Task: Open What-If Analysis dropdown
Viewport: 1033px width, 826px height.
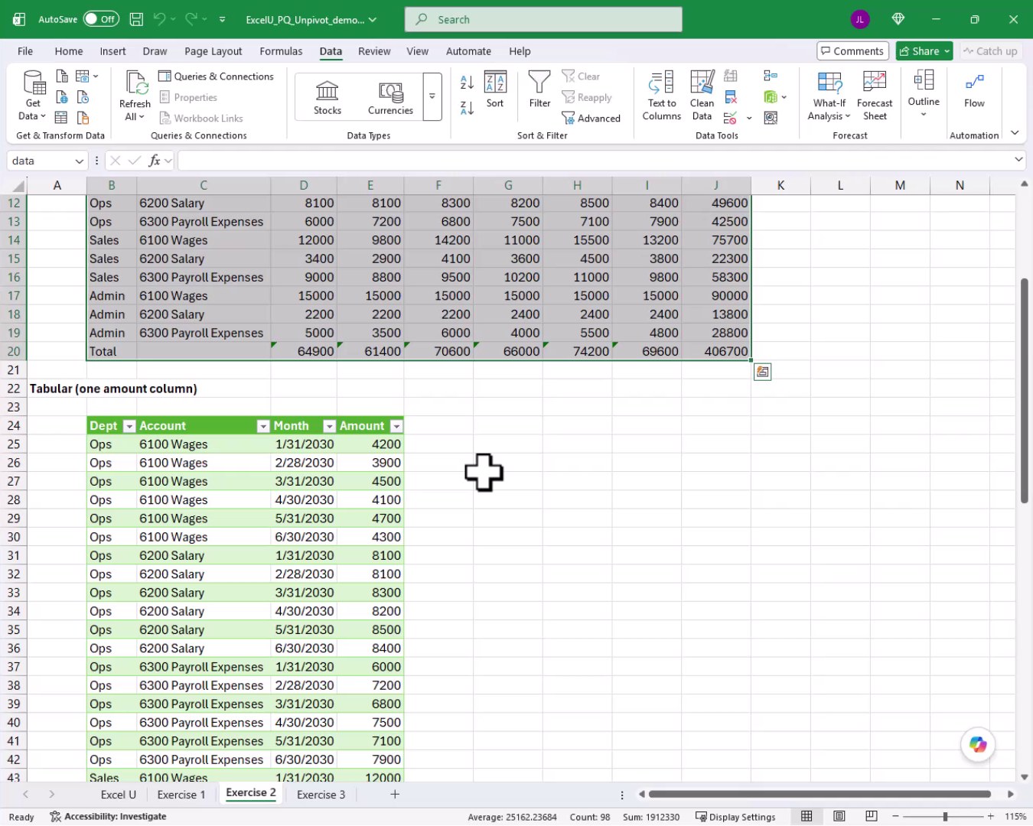Action: [x=829, y=96]
